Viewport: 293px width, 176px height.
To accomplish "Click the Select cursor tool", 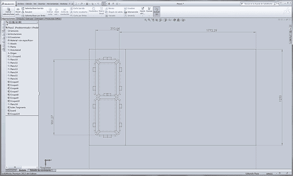I will coord(104,4).
